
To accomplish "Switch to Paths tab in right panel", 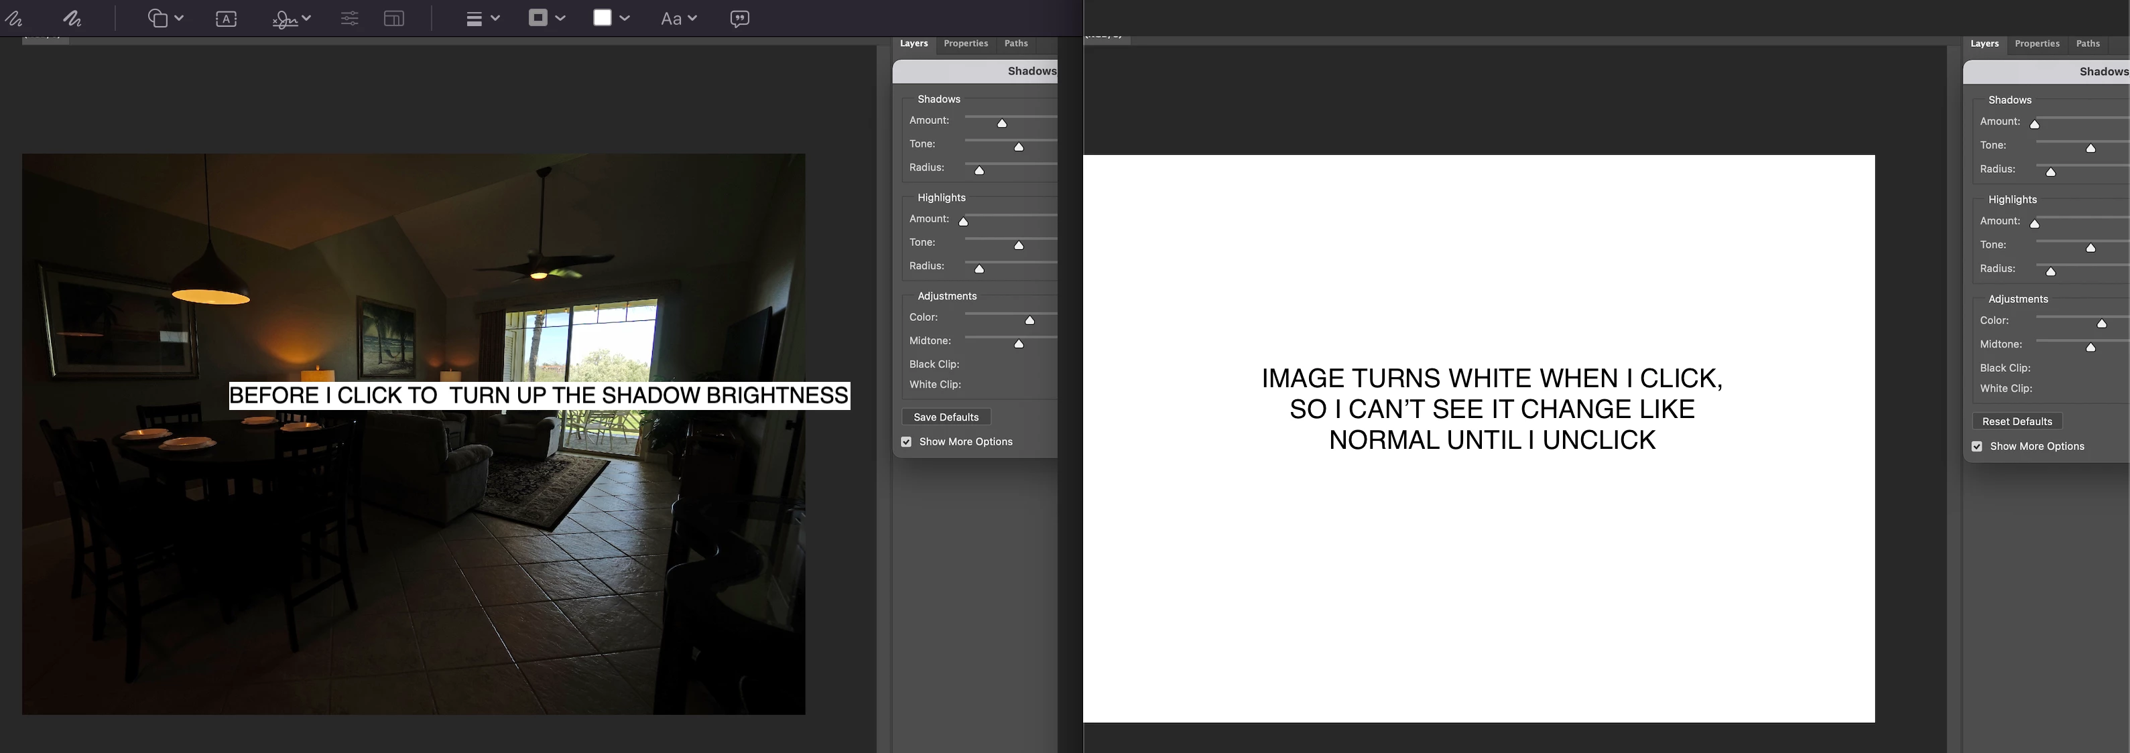I will click(x=2087, y=44).
